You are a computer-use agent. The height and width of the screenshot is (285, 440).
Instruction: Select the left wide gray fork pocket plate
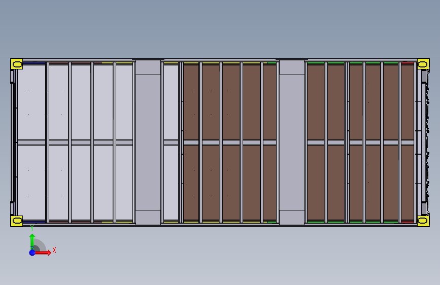click(148, 142)
